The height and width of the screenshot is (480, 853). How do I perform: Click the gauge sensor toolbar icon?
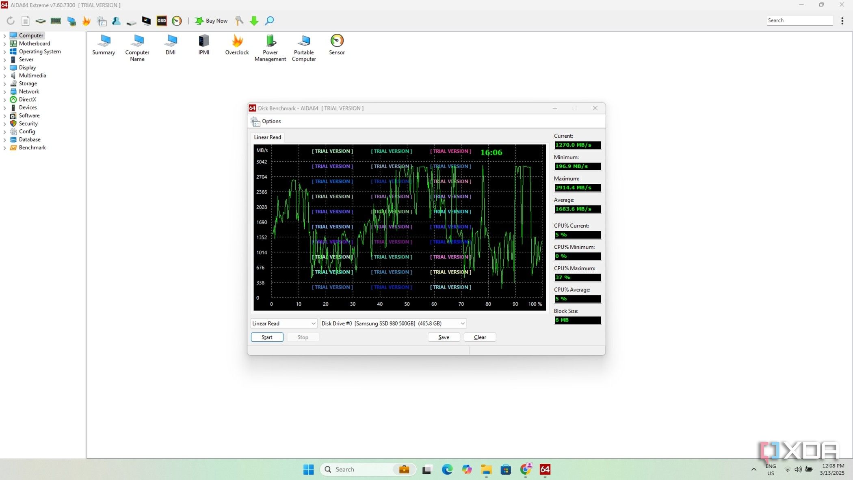(177, 21)
